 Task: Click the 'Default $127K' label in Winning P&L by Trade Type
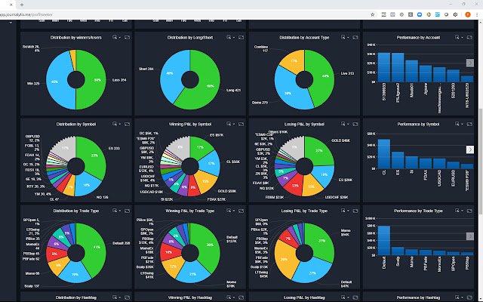pyautogui.click(x=232, y=239)
